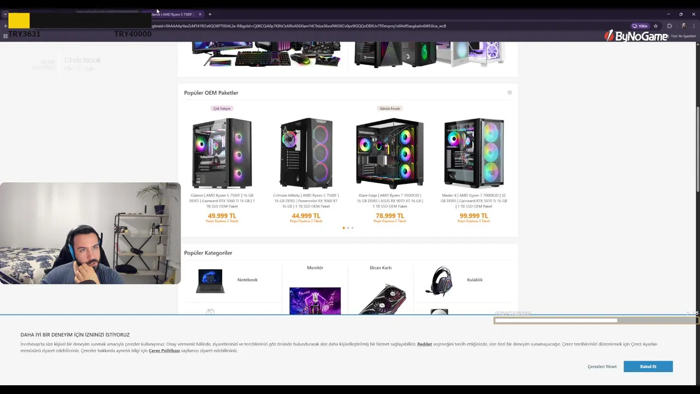The width and height of the screenshot is (700, 394).
Task: Click the top-left peripherals banner image
Action: click(266, 54)
